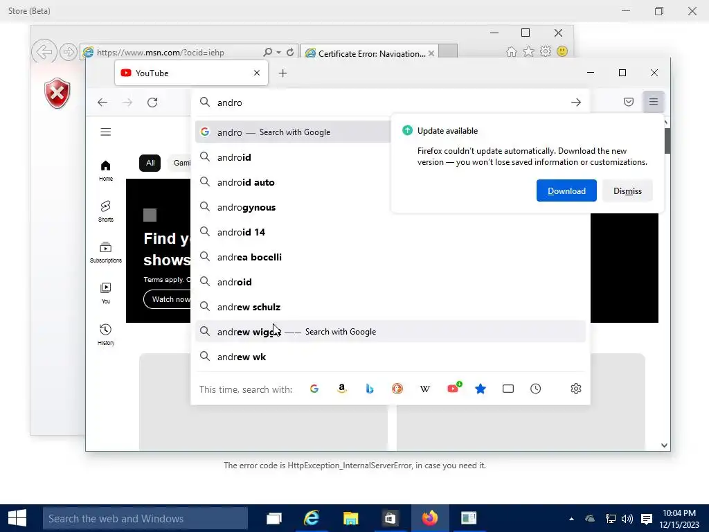Search this time with Google icon
The image size is (709, 532).
pos(314,389)
